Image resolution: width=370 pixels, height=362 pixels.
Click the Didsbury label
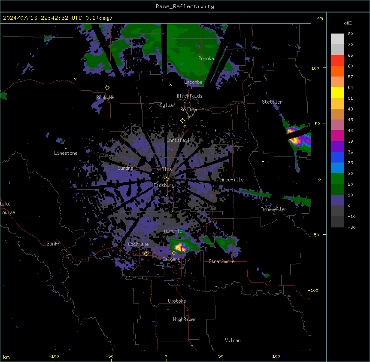(x=164, y=185)
